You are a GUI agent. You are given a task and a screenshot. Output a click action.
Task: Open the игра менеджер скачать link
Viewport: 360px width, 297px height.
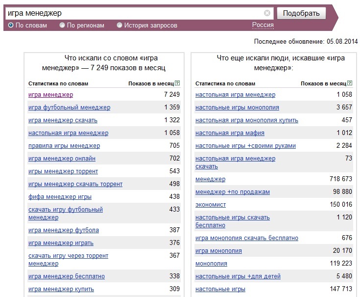pyautogui.click(x=63, y=120)
